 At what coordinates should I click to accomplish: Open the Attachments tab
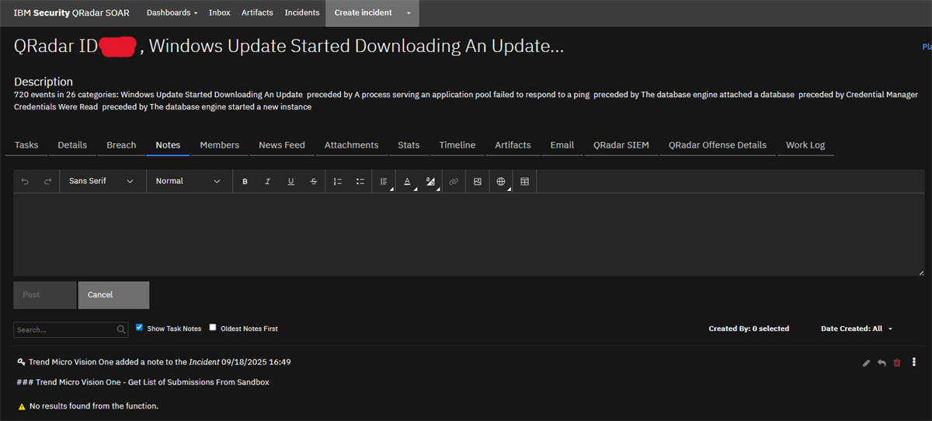pyautogui.click(x=352, y=145)
